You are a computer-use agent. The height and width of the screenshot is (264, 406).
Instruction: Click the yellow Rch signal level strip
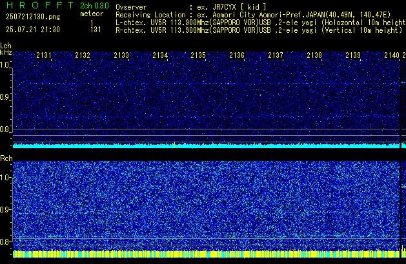click(206, 254)
